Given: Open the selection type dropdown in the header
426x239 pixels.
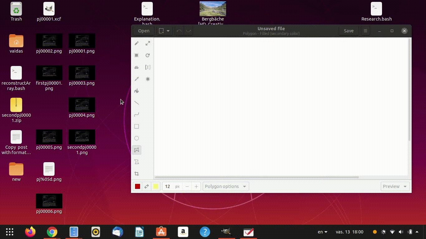Looking at the screenshot, I should pos(164,31).
